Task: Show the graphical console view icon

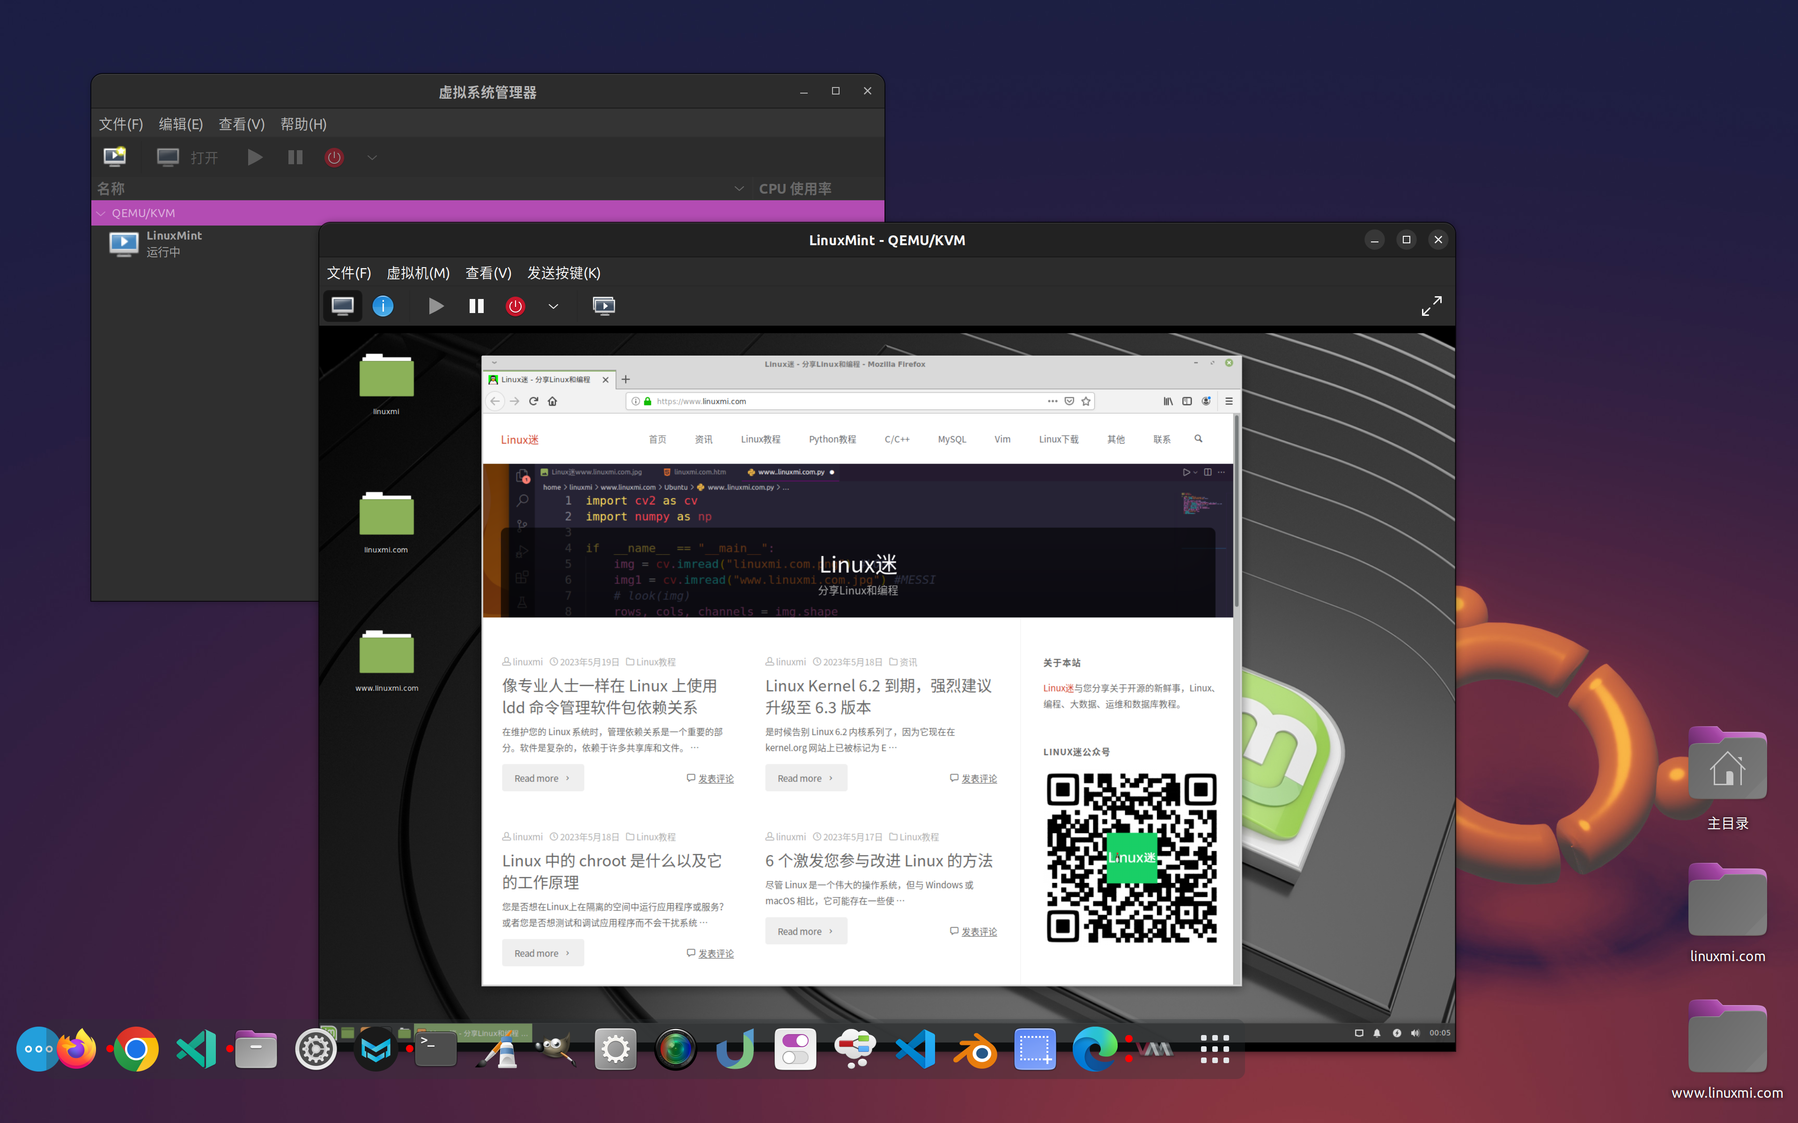Action: pyautogui.click(x=343, y=306)
